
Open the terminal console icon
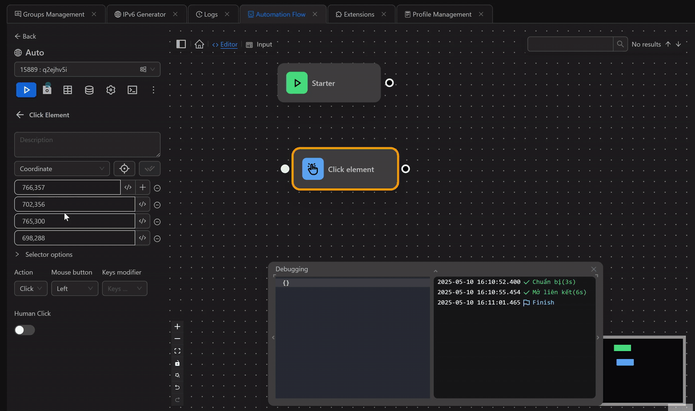[132, 90]
